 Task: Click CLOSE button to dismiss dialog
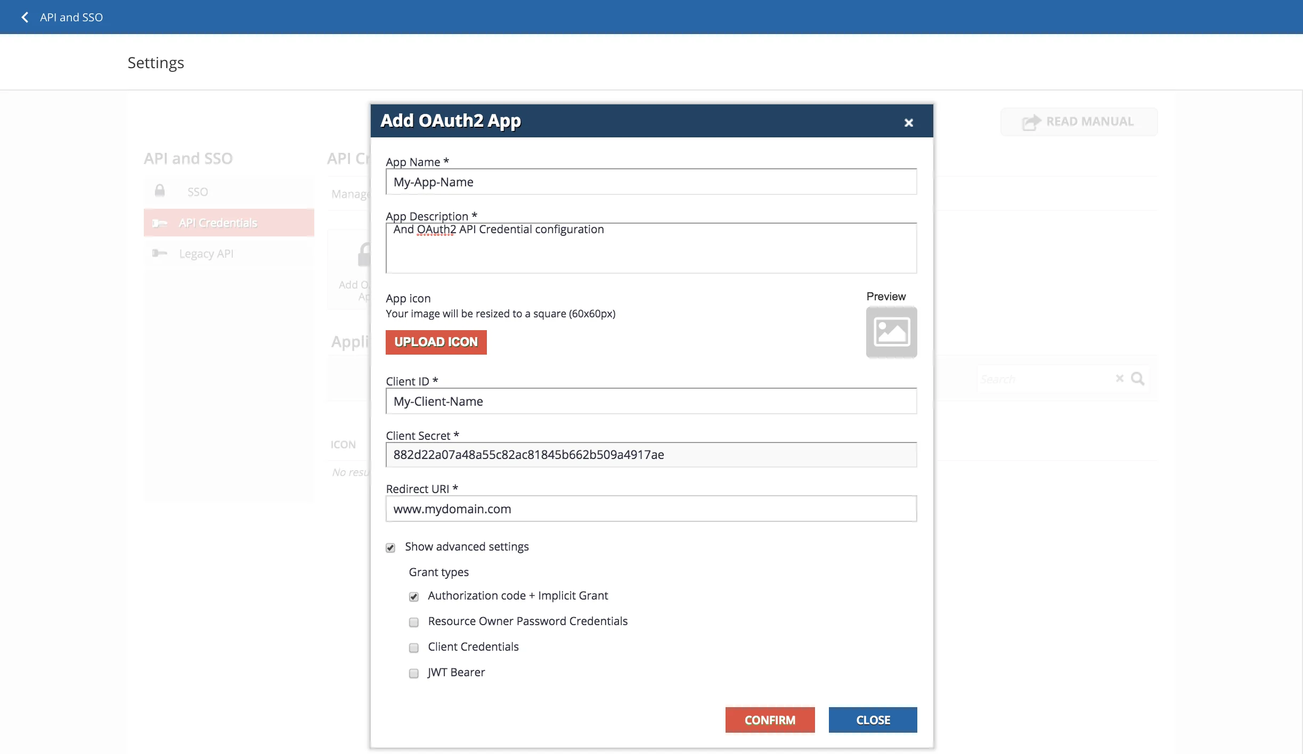873,719
